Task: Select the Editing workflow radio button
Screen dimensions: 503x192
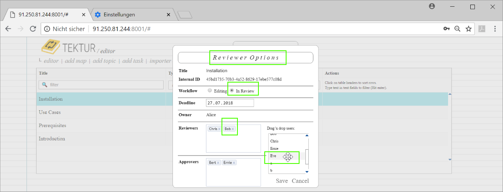Action: pos(210,91)
